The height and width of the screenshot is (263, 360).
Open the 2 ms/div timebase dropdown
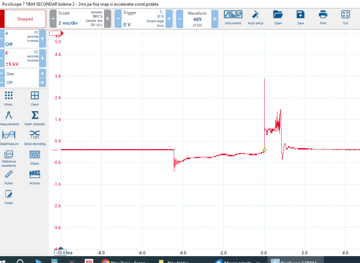point(68,23)
